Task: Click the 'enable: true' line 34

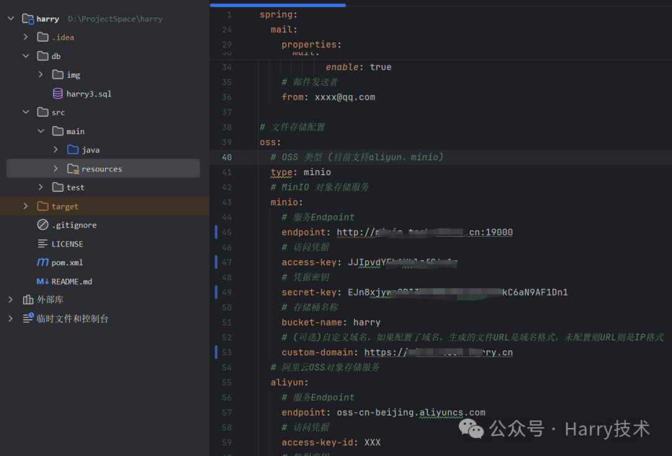Action: pyautogui.click(x=358, y=67)
